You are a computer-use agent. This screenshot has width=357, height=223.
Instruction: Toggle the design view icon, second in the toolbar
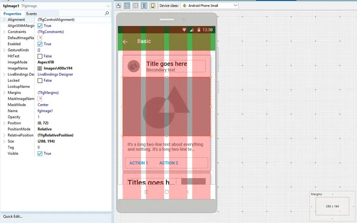pyautogui.click(x=127, y=6)
